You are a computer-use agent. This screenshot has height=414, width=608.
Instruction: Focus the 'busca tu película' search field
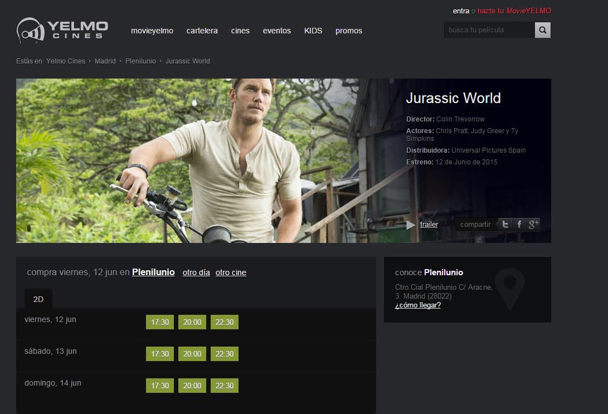pyautogui.click(x=489, y=30)
